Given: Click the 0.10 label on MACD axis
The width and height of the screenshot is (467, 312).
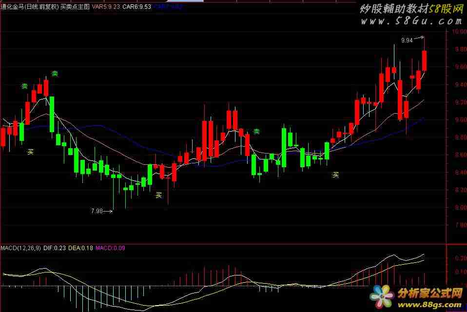Looking at the screenshot, I should click(461, 272).
